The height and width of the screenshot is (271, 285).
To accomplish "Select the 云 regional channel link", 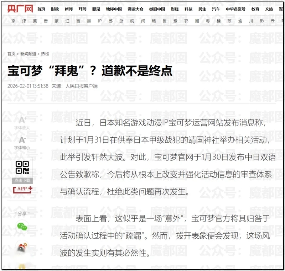I will click(273, 21).
